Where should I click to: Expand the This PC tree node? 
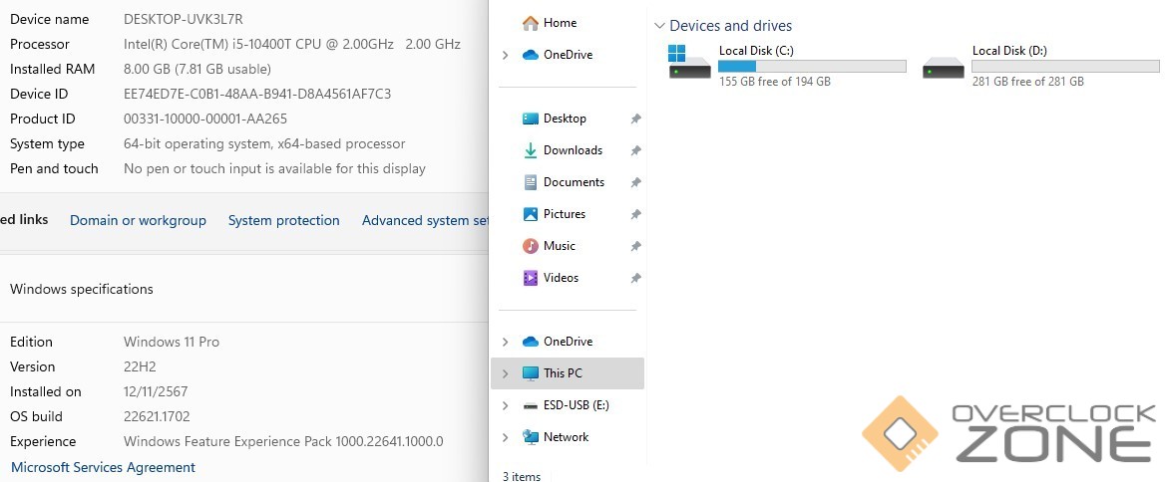(x=506, y=373)
